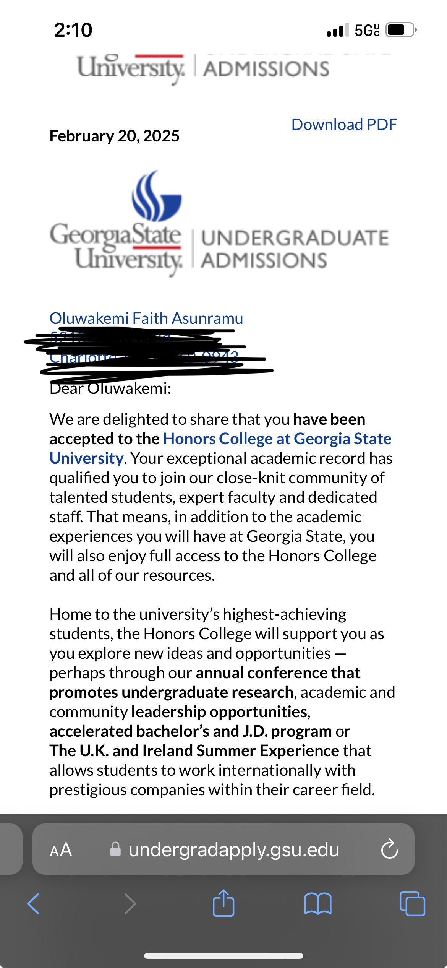The width and height of the screenshot is (447, 968).
Task: Reload the page with refresh icon
Action: [390, 849]
